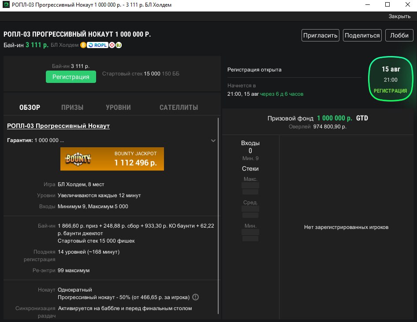Image resolution: width=417 pixels, height=322 pixels.
Task: Click 'Стартовый стек 15 000 фишек' text
Action: pyautogui.click(x=96, y=241)
